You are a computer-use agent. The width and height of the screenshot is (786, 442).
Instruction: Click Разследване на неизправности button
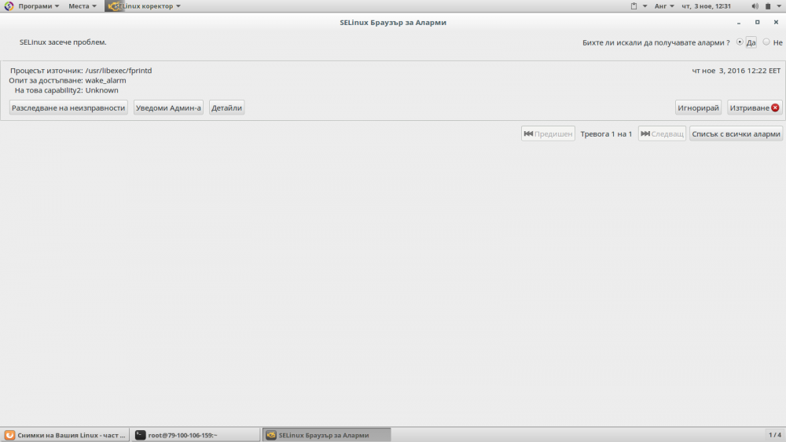pyautogui.click(x=68, y=108)
